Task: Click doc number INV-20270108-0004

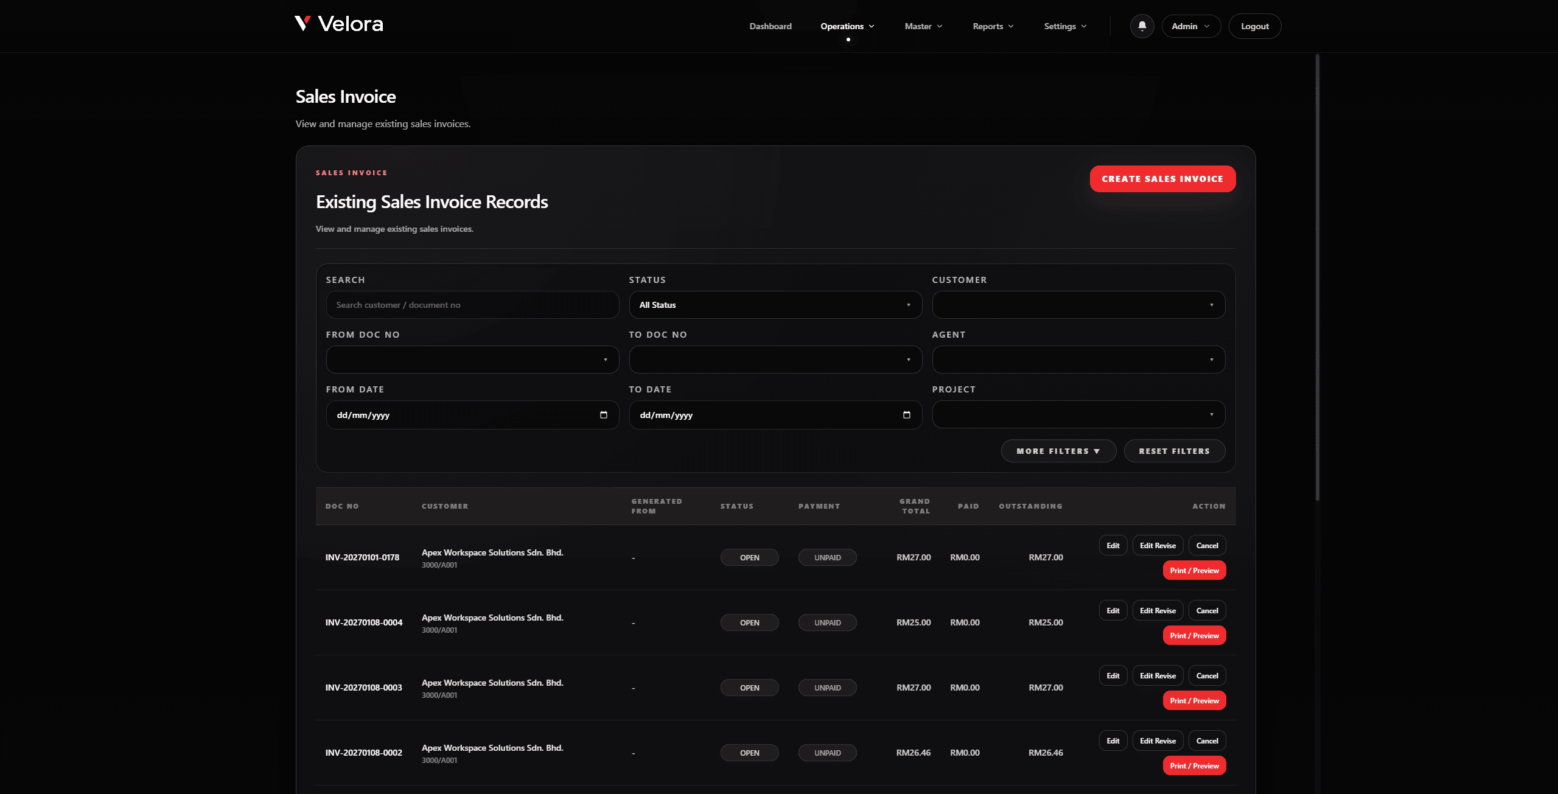Action: tap(364, 622)
